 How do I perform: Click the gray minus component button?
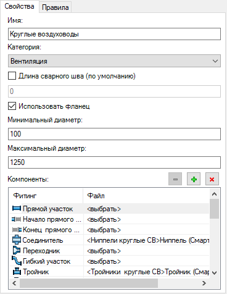pos(175,179)
